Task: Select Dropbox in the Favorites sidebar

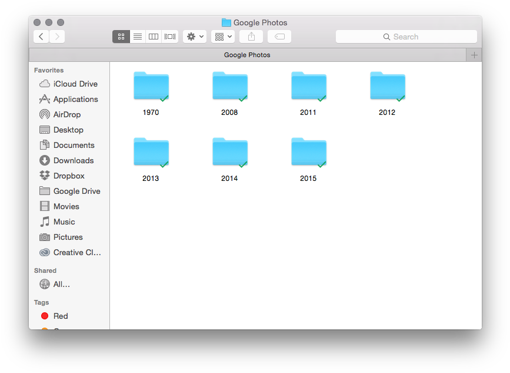Action: click(69, 176)
